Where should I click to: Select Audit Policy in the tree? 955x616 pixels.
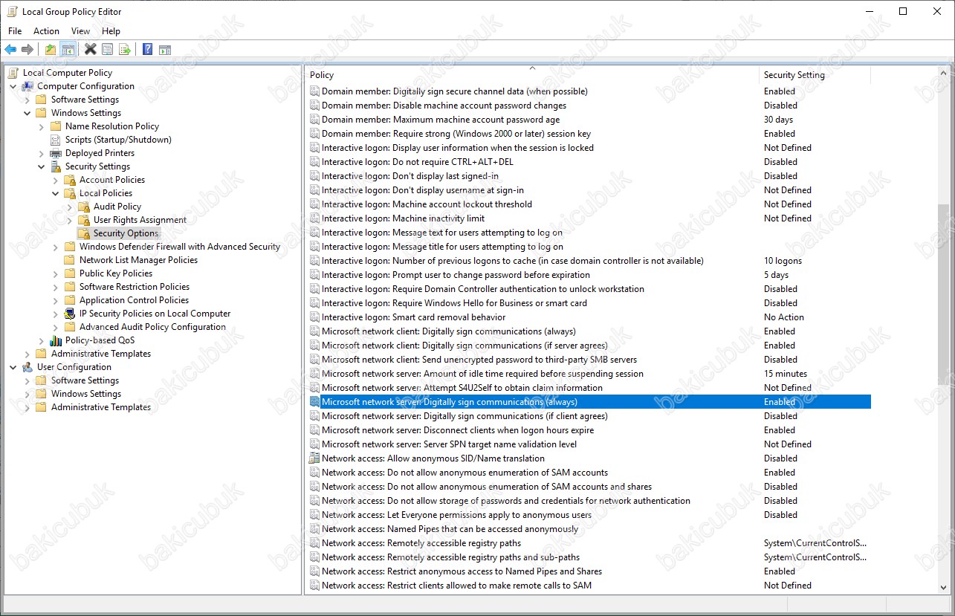point(117,207)
